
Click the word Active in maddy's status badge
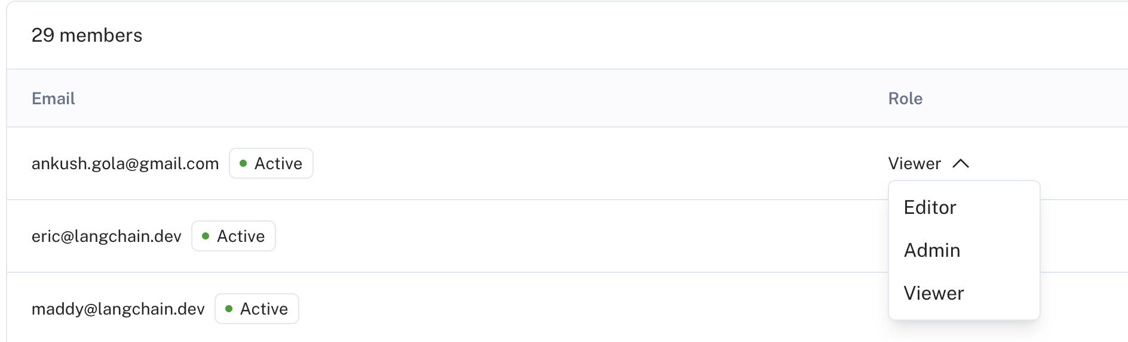pos(264,309)
